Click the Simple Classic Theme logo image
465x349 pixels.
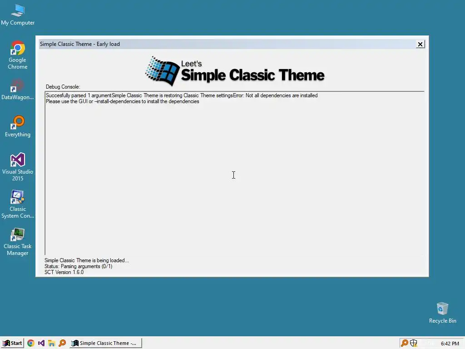tap(235, 71)
